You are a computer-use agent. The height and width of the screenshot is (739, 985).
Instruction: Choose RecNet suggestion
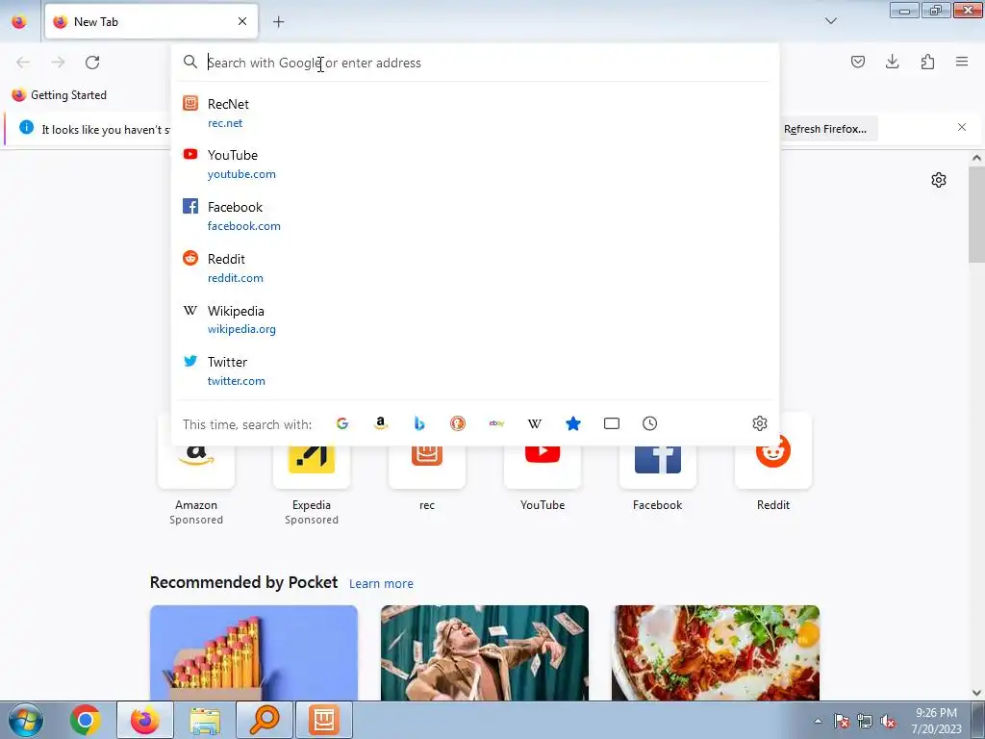pyautogui.click(x=475, y=114)
